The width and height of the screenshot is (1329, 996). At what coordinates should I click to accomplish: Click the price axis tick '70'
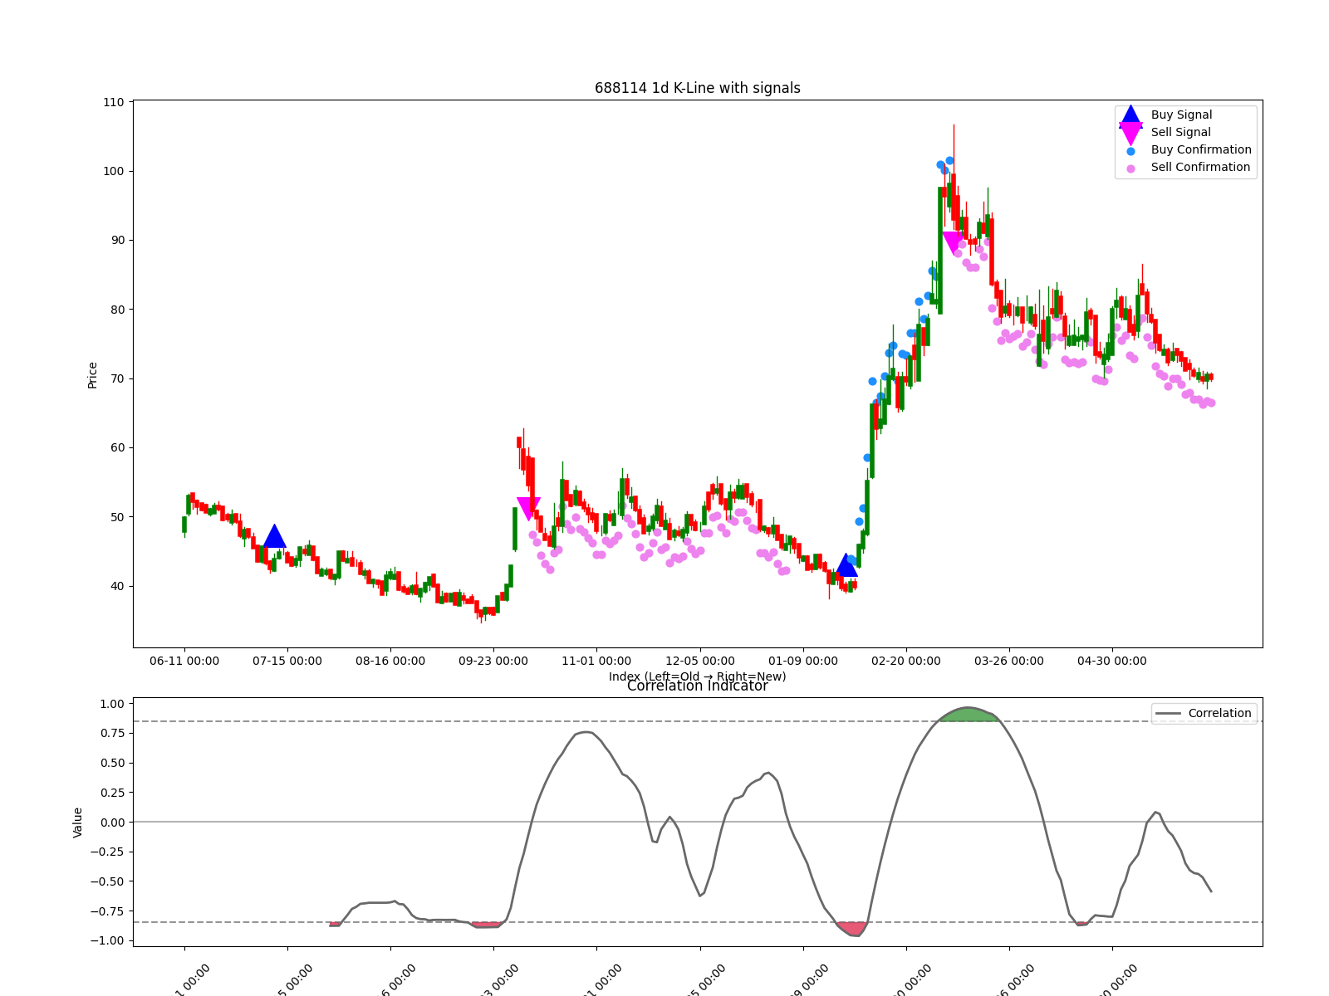click(117, 379)
